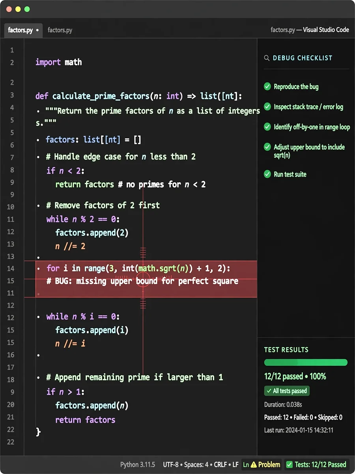The height and width of the screenshot is (474, 355).
Task: Open the Problem indicator in status bar
Action: coord(262,465)
